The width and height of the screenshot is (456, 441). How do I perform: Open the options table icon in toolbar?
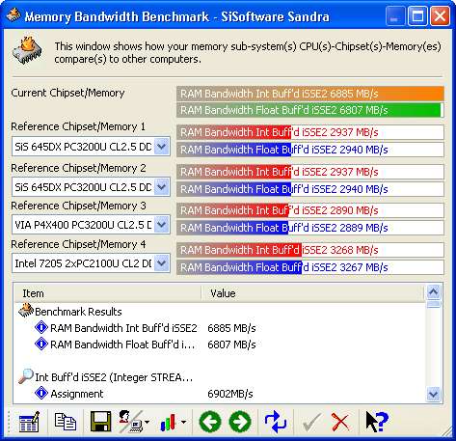[x=29, y=421]
